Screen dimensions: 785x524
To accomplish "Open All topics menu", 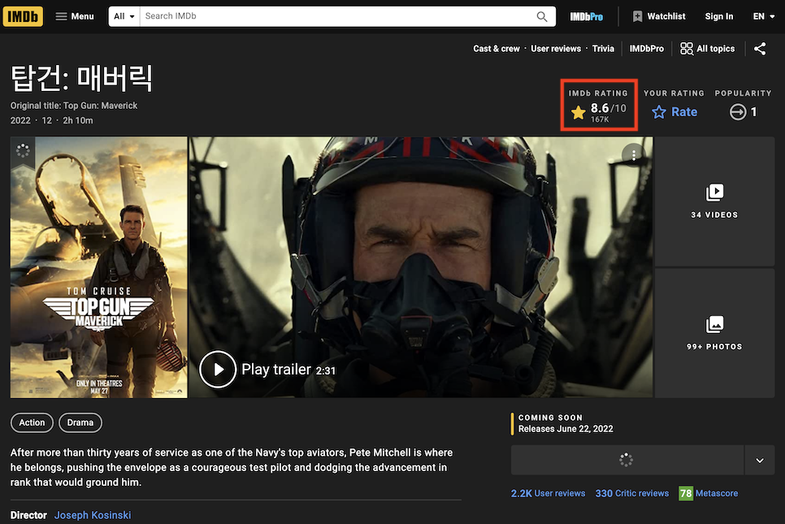I will point(708,49).
